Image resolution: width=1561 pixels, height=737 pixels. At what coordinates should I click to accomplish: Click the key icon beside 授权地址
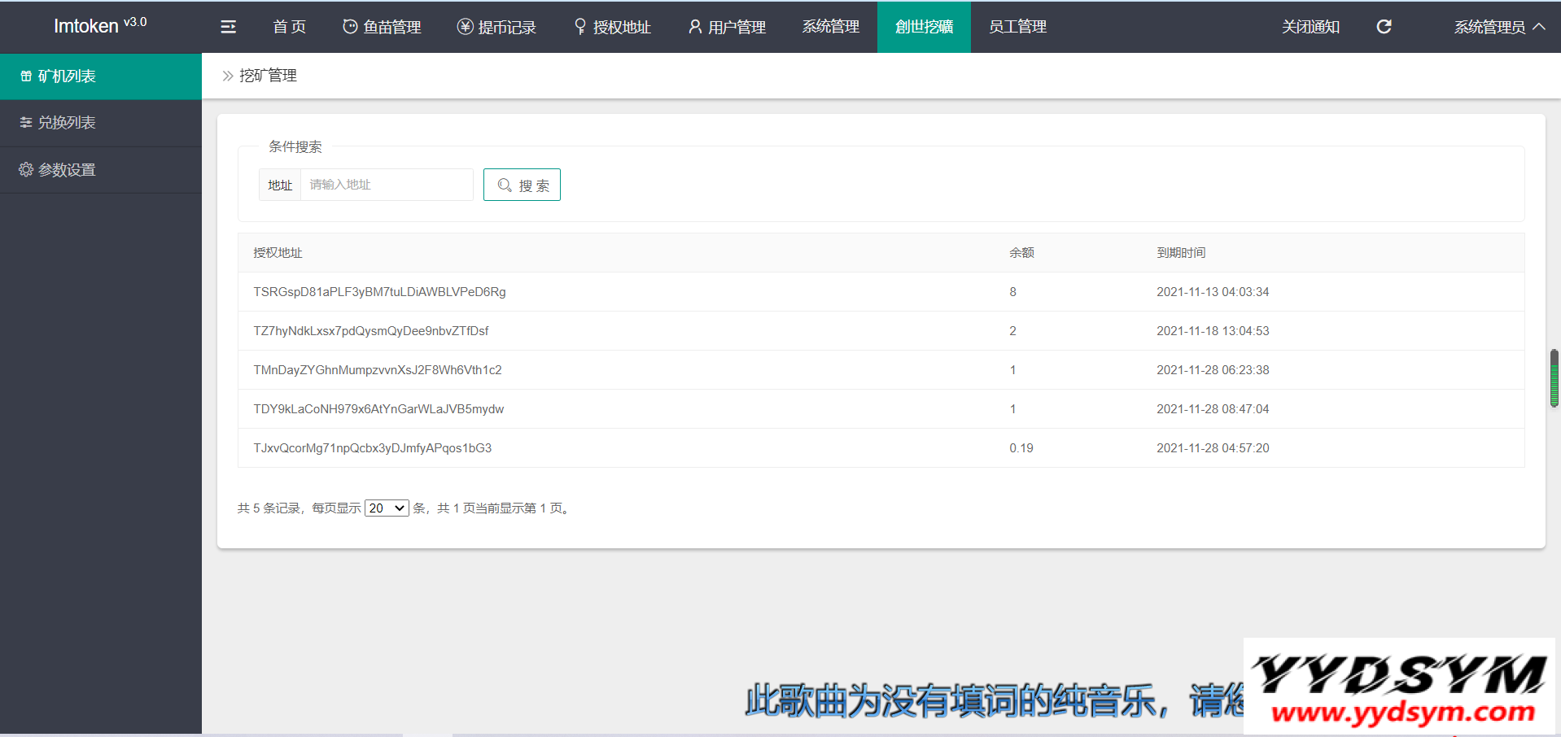[579, 27]
